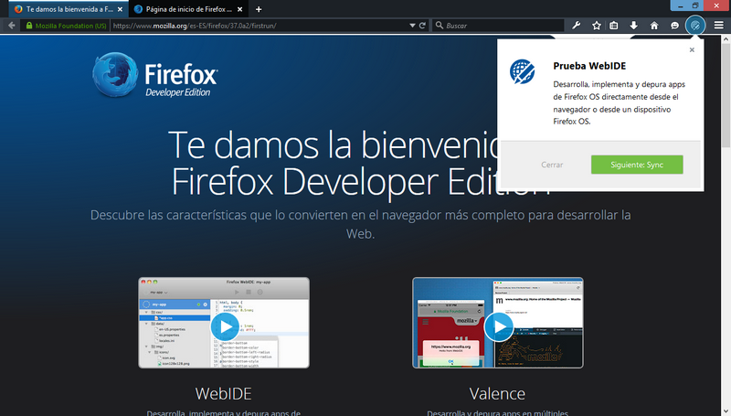Screen dimensions: 731x416
Task: Click the WebIDE heading text
Action: point(223,394)
